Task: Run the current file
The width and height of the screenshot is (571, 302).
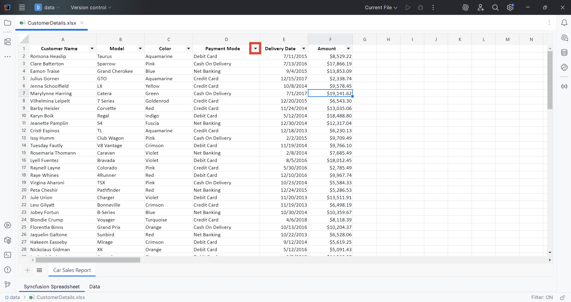Action: click(x=408, y=7)
